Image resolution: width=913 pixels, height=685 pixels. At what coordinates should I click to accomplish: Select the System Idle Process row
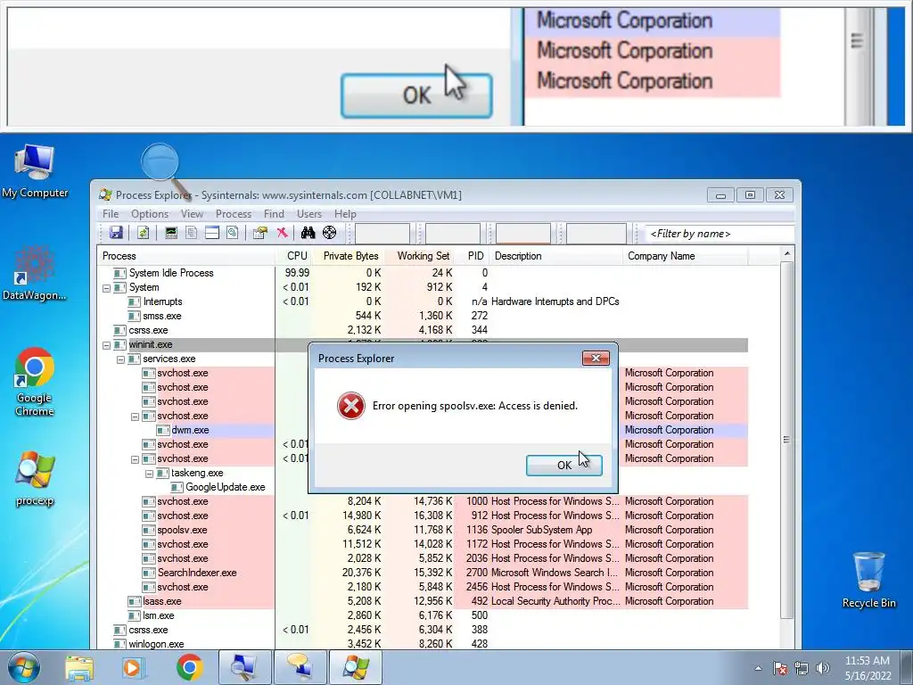[x=422, y=273]
